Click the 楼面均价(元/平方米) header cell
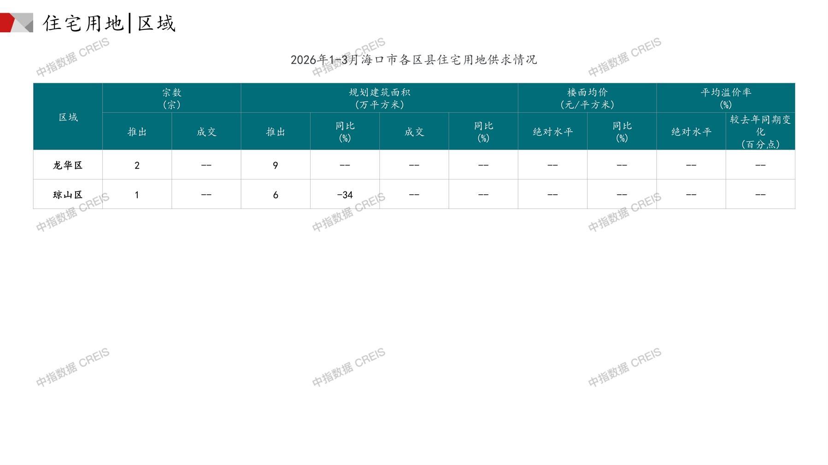 pyautogui.click(x=587, y=98)
